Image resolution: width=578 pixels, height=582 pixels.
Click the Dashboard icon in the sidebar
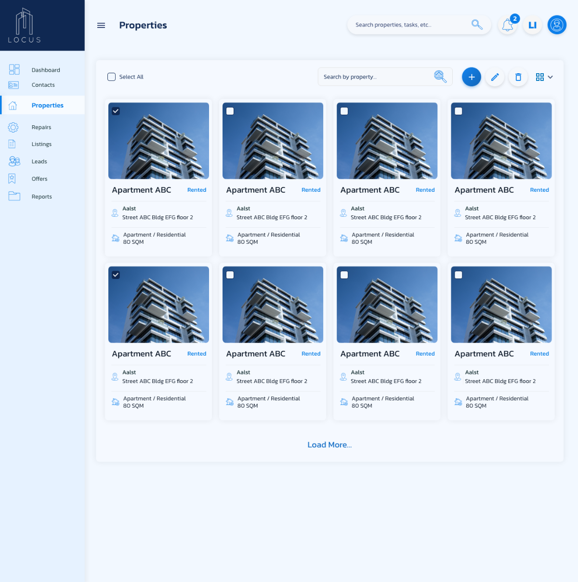click(14, 69)
